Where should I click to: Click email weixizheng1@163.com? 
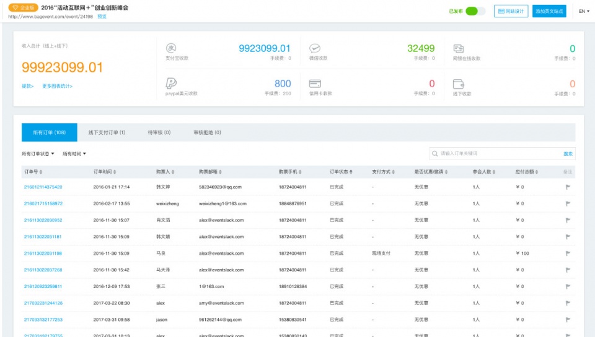pos(223,203)
